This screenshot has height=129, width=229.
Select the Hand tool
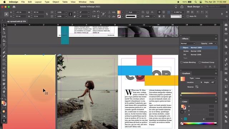click(x=4, y=92)
